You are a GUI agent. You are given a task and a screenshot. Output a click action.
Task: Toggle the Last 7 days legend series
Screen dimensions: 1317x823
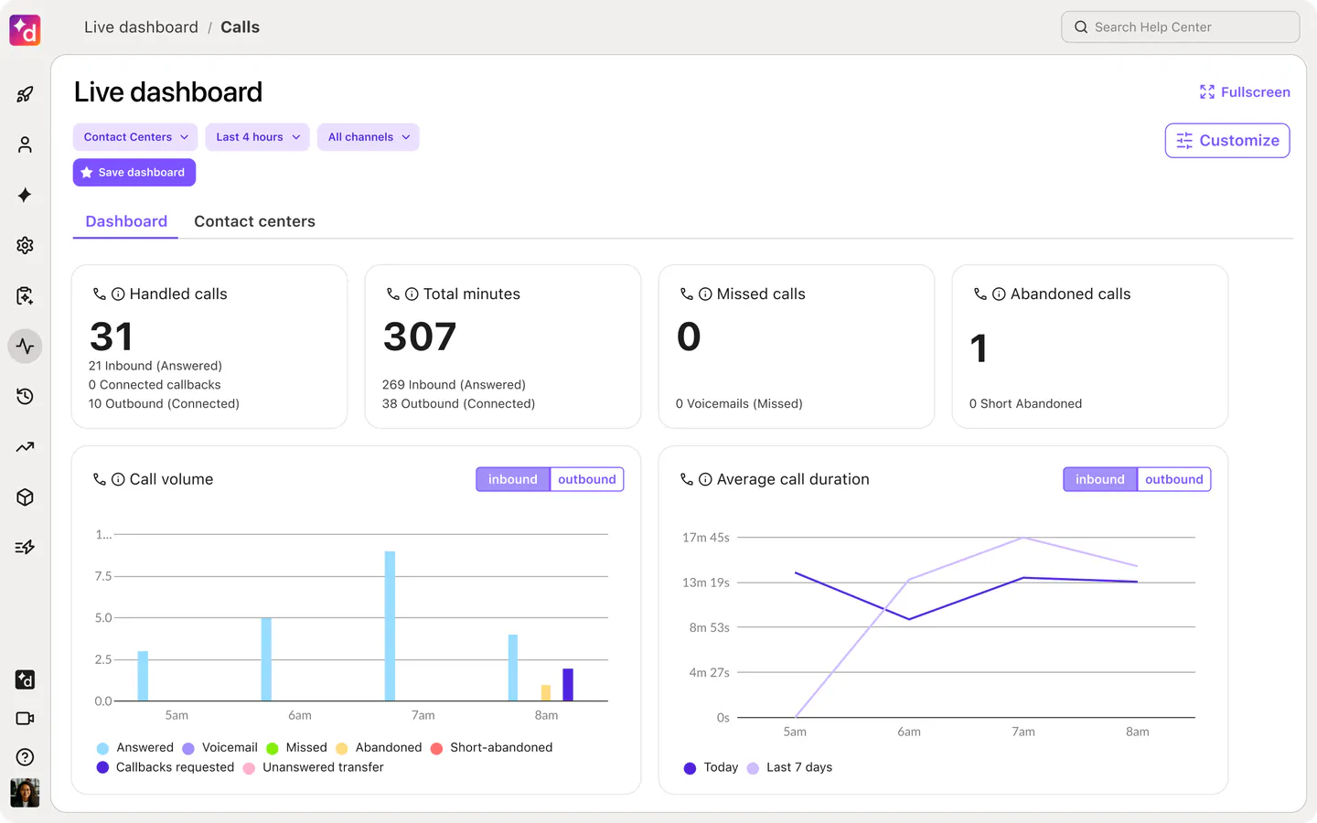tap(790, 767)
